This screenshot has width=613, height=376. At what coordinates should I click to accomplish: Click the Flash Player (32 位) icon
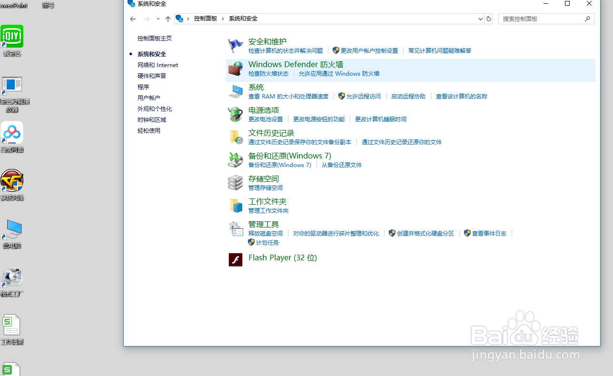click(235, 260)
